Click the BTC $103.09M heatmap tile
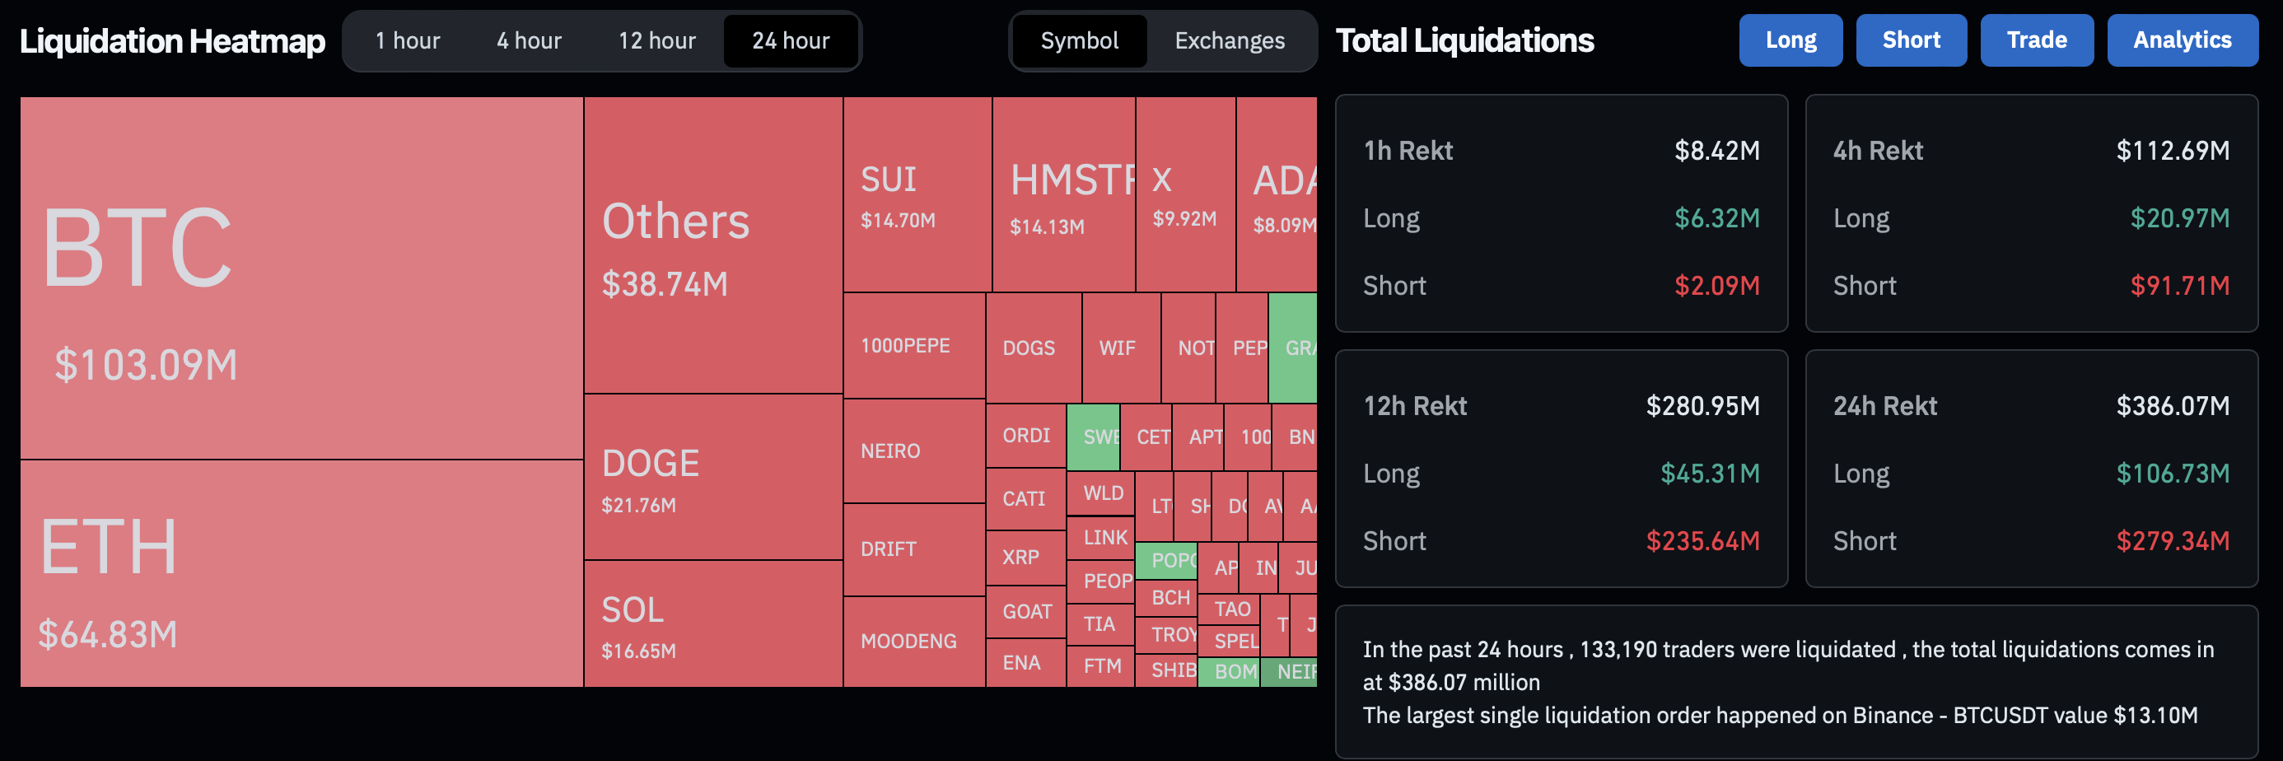Viewport: 2283px width, 761px height. click(301, 278)
